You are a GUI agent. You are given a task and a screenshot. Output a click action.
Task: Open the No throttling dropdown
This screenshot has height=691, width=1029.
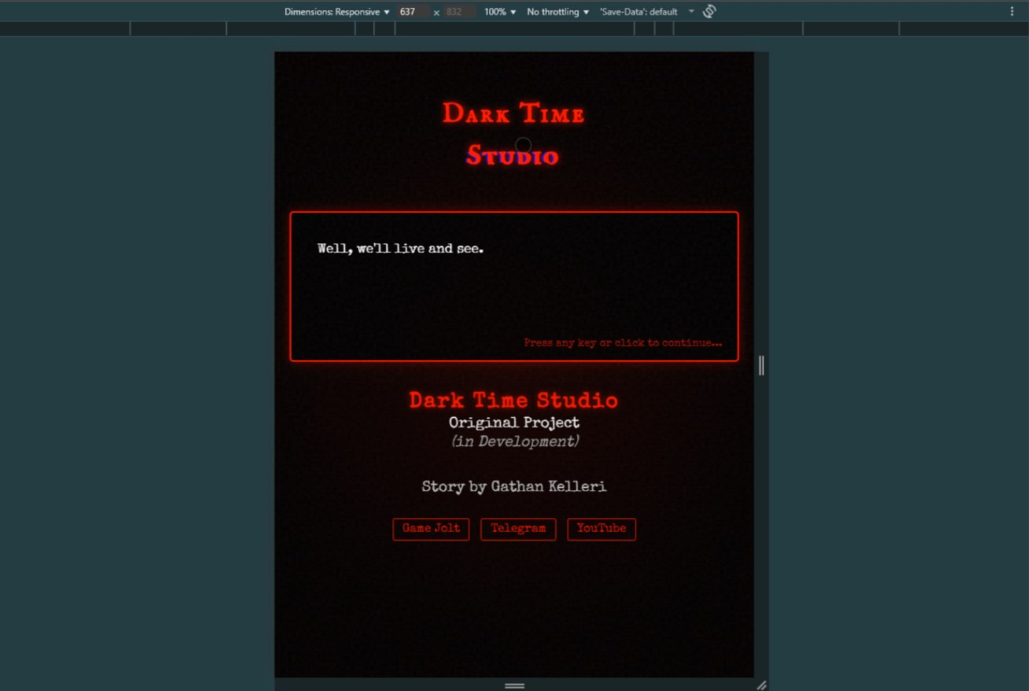click(557, 11)
